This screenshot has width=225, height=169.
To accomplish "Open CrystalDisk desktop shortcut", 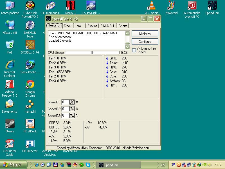I will pyautogui.click(x=91, y=6).
